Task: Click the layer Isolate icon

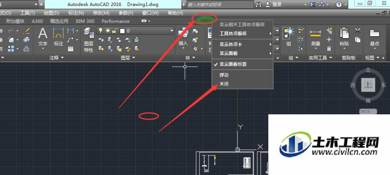Action: (x=110, y=40)
